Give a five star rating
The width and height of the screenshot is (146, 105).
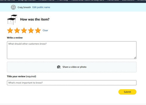(x=38, y=30)
